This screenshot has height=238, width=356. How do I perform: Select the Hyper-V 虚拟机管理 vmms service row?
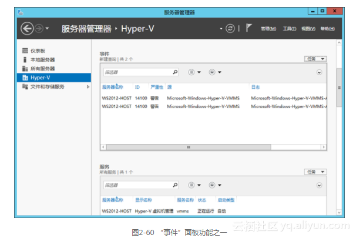213,211
